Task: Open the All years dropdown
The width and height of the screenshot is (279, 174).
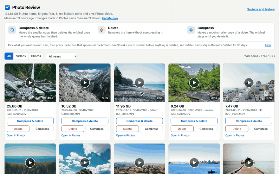Action: [62, 56]
